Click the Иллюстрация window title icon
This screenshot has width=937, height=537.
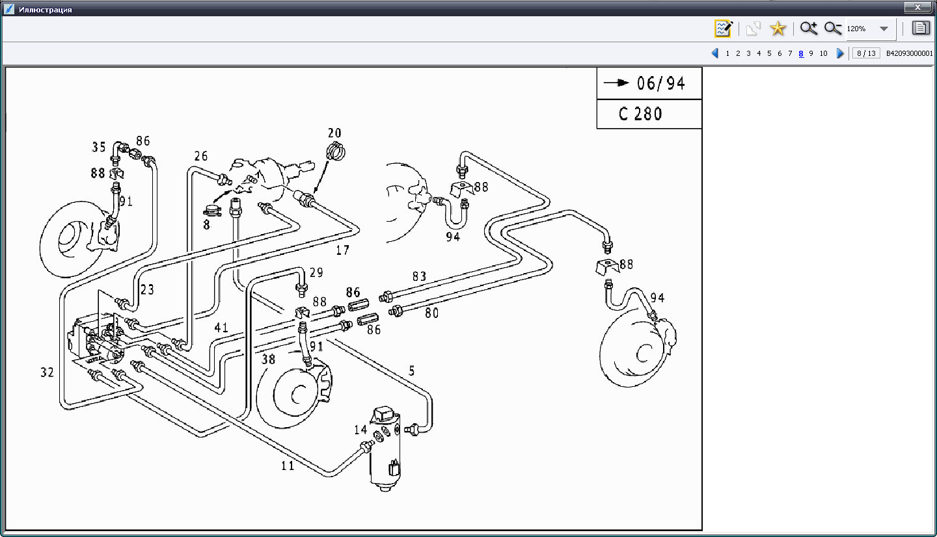click(9, 10)
